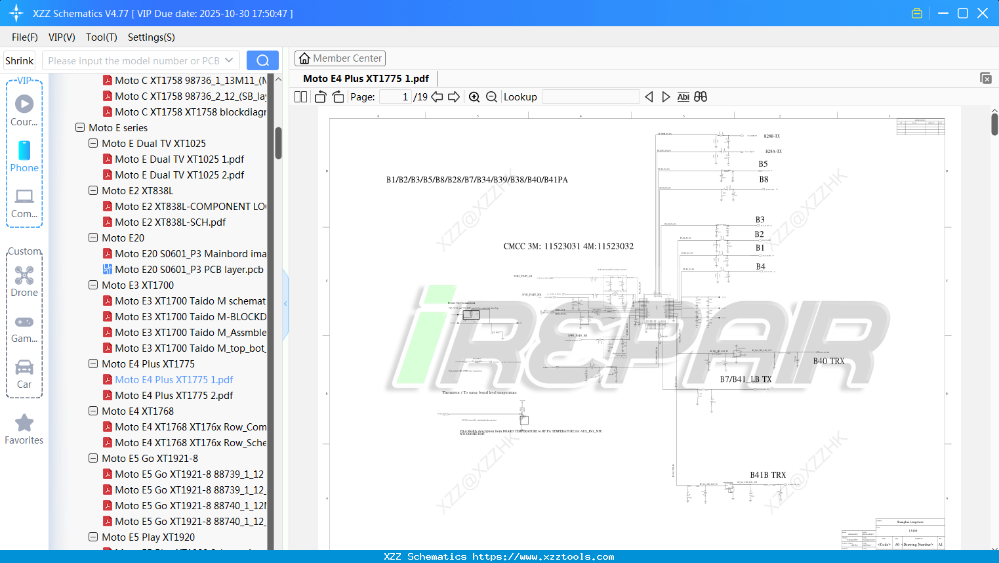Collapse the Moto E4 Plus XT1775 folder
The width and height of the screenshot is (999, 563).
pos(93,364)
